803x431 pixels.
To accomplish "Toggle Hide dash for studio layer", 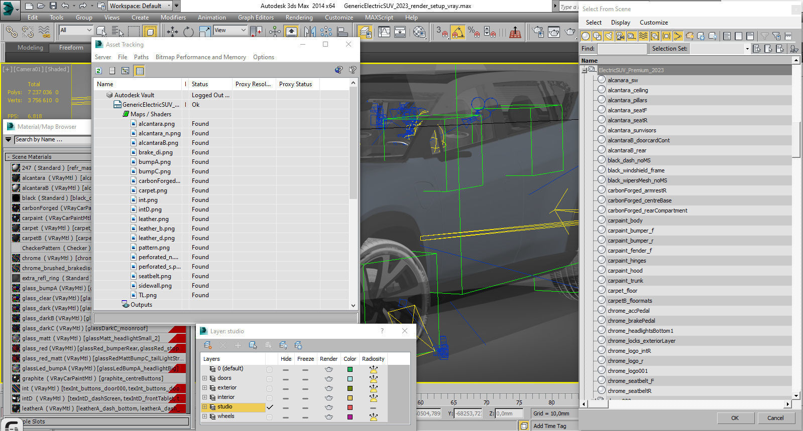I will [286, 407].
